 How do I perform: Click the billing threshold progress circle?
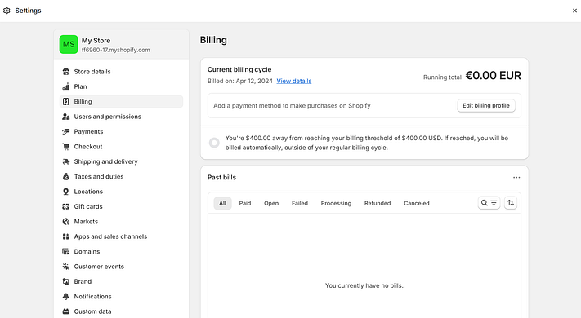pos(214,143)
